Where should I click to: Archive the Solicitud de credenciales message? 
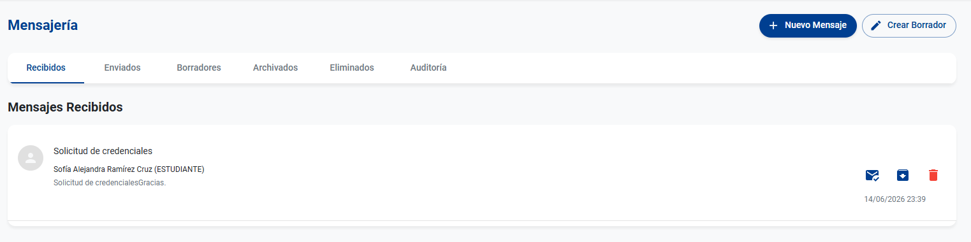[903, 175]
